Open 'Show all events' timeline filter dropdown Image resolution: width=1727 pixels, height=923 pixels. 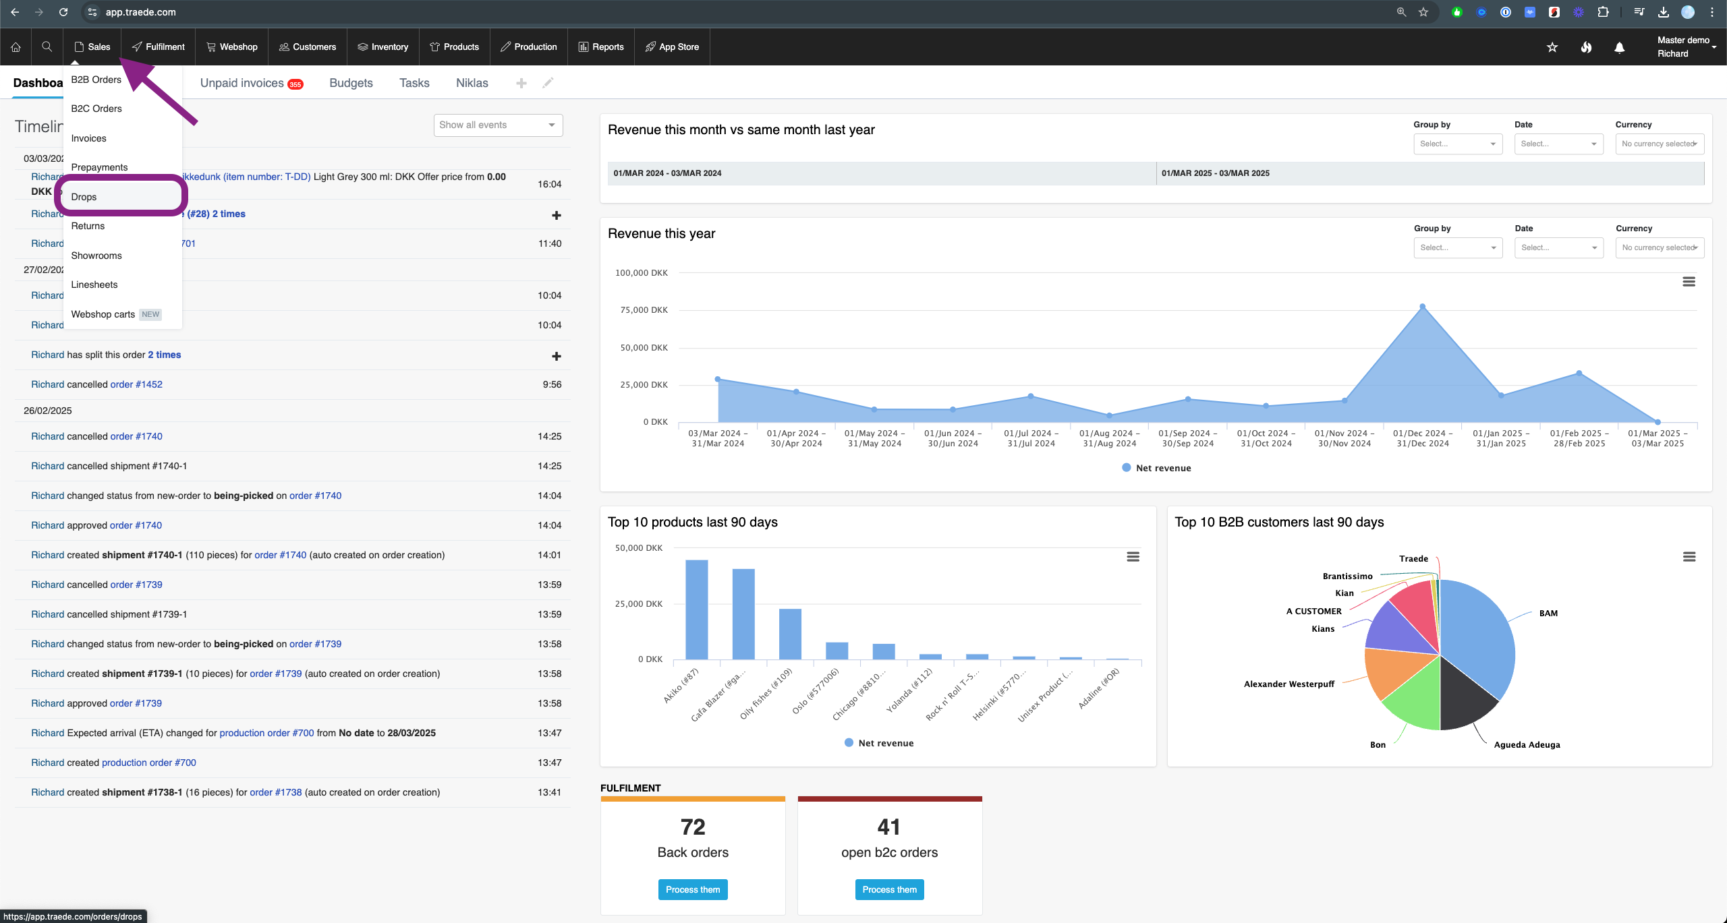point(498,125)
